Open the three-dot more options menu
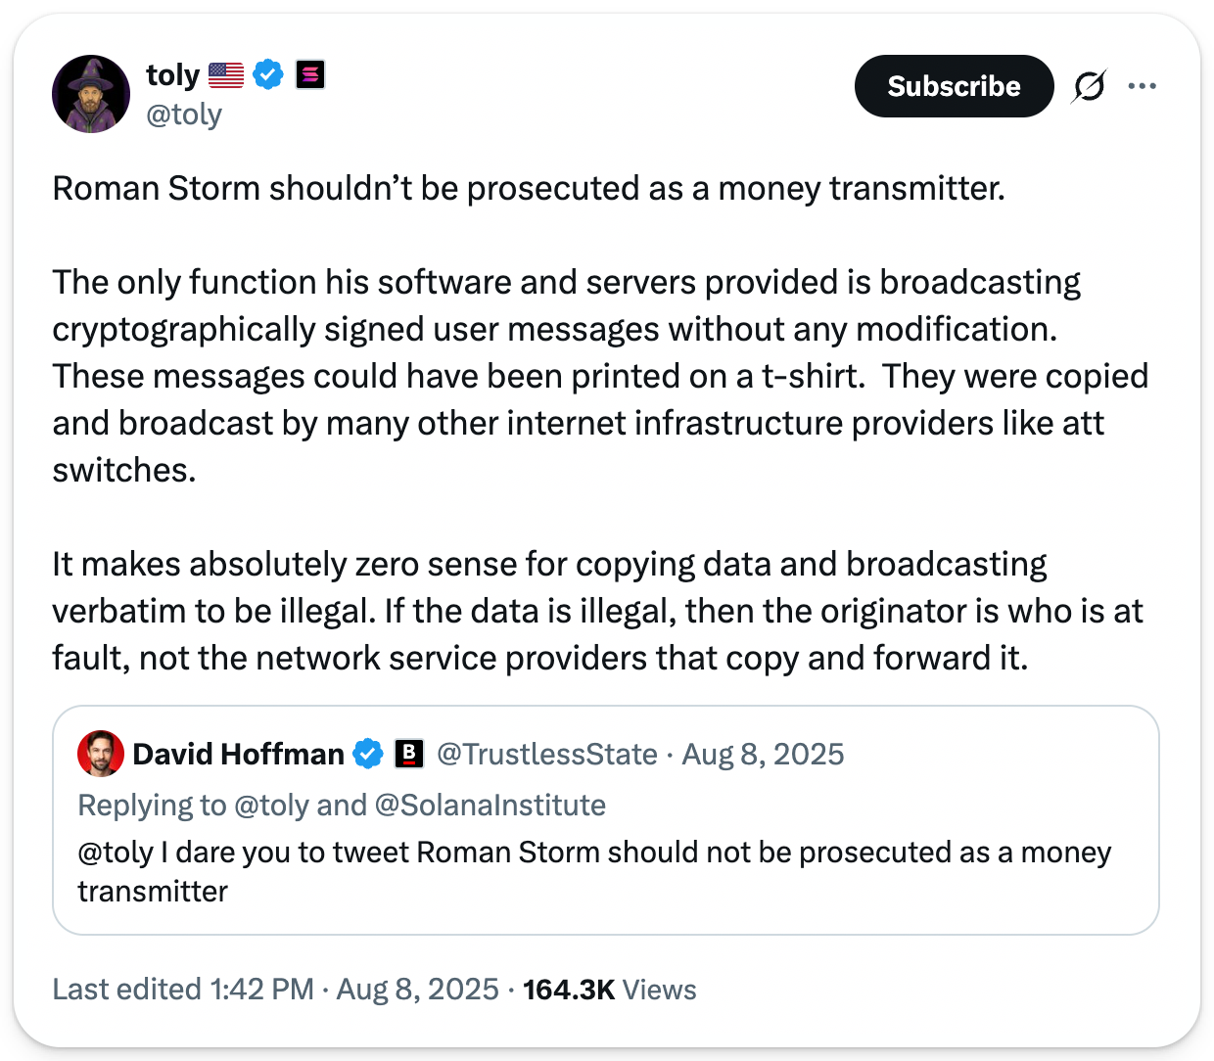1214x1061 pixels. (1142, 86)
